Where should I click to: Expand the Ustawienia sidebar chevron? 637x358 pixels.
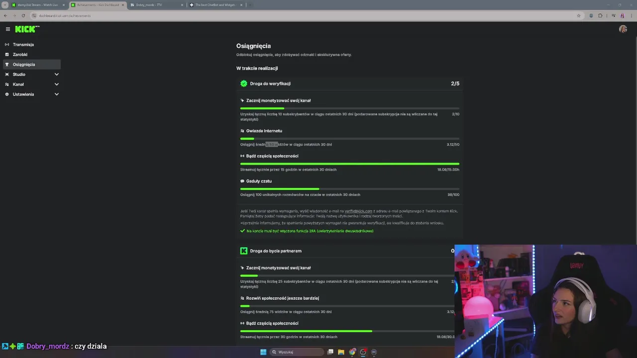point(56,94)
